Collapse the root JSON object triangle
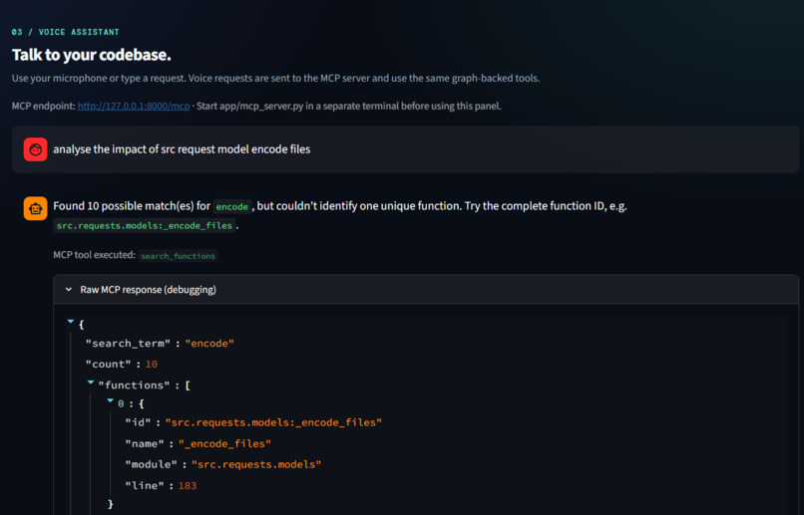This screenshot has height=515, width=804. (x=71, y=322)
